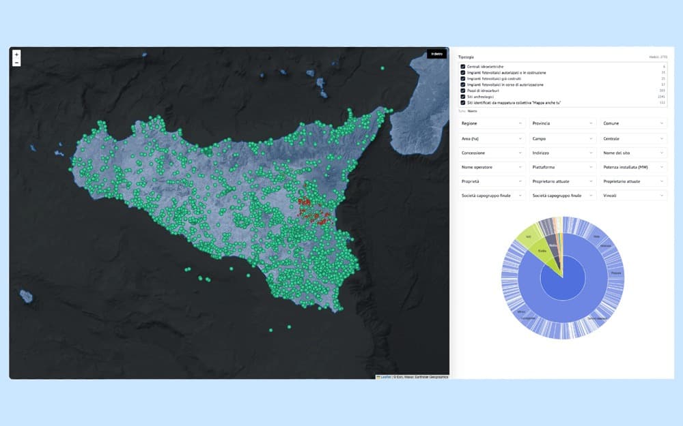The width and height of the screenshot is (683, 426).
Task: Toggle Impianti fotovoltaici autorizzati e in costruzione
Action: point(462,73)
